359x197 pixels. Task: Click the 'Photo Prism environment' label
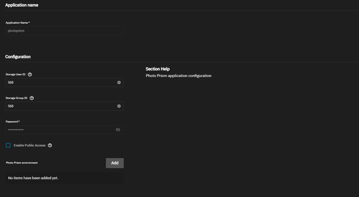(x=22, y=163)
